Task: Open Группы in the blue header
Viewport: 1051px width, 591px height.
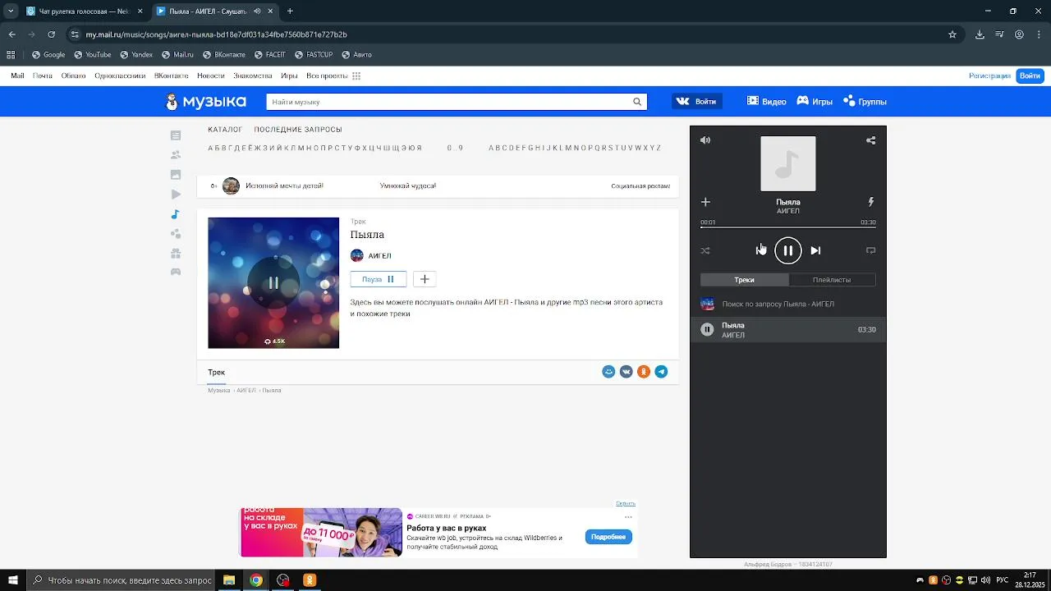Action: click(x=865, y=102)
